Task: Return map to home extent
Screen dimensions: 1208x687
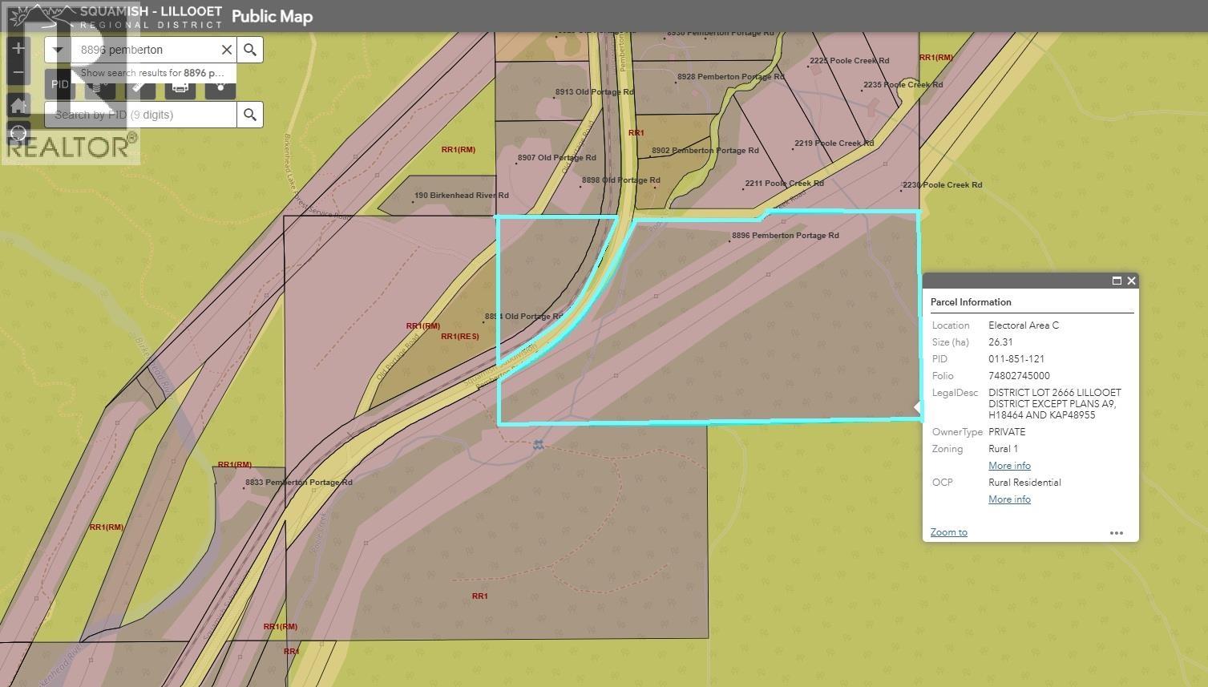Action: click(18, 105)
